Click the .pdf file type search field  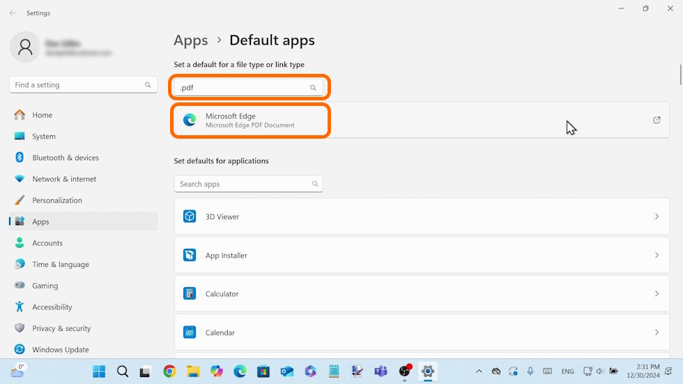[x=248, y=88]
